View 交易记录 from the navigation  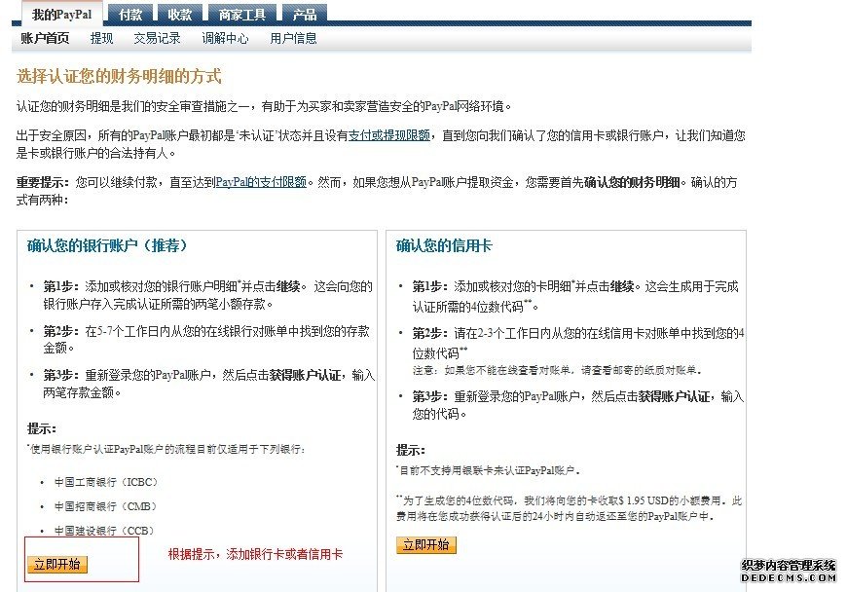(x=157, y=40)
